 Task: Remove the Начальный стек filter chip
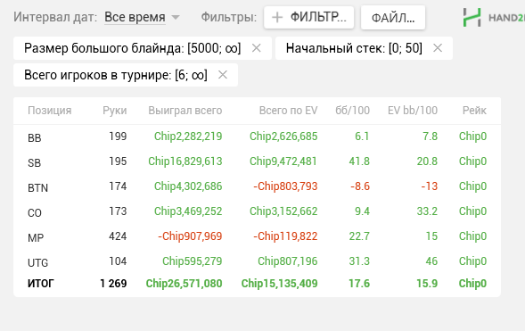tap(438, 48)
